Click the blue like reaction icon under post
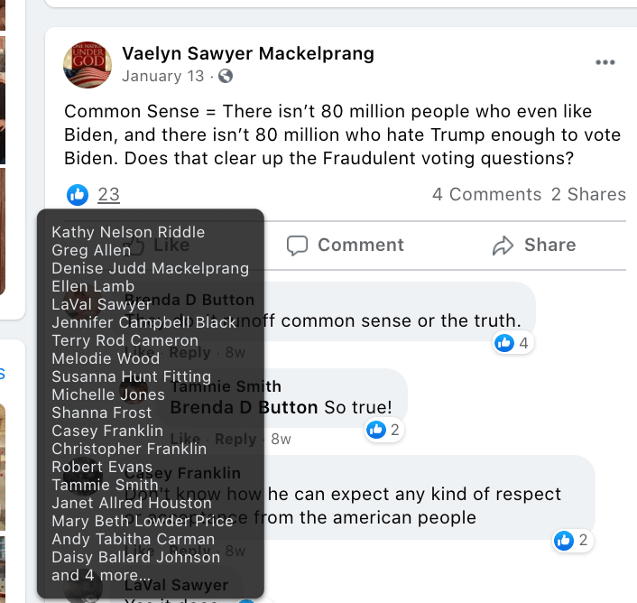 coord(78,194)
